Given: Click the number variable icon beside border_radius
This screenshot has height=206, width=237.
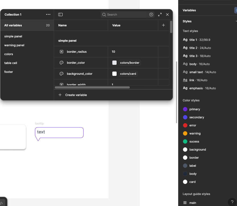Looking at the screenshot, I should coord(61,52).
